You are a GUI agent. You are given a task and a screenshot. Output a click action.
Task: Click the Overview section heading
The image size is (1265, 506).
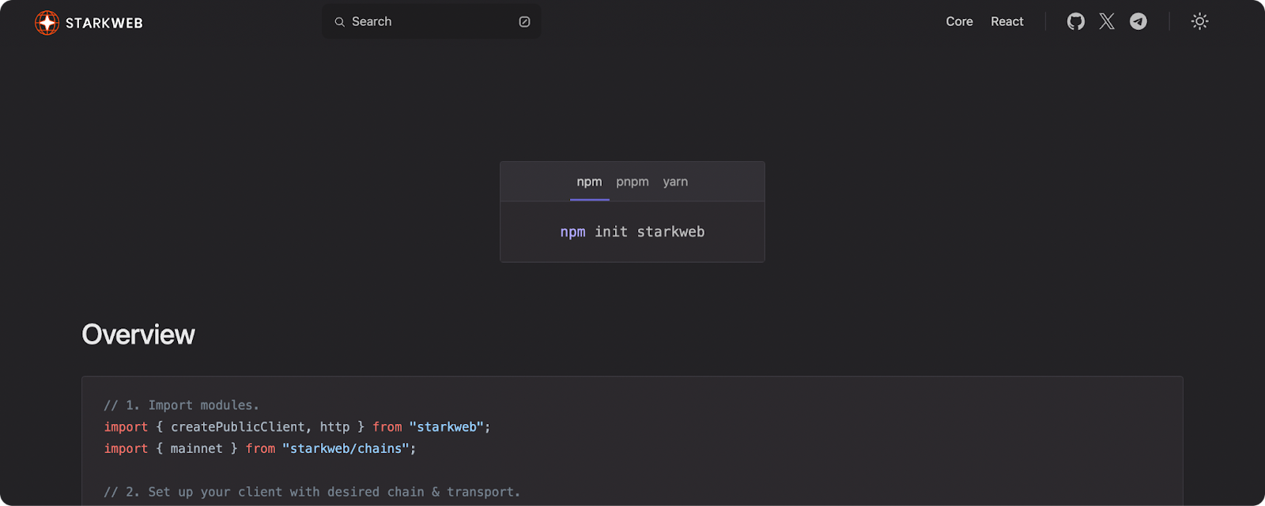[x=138, y=335]
